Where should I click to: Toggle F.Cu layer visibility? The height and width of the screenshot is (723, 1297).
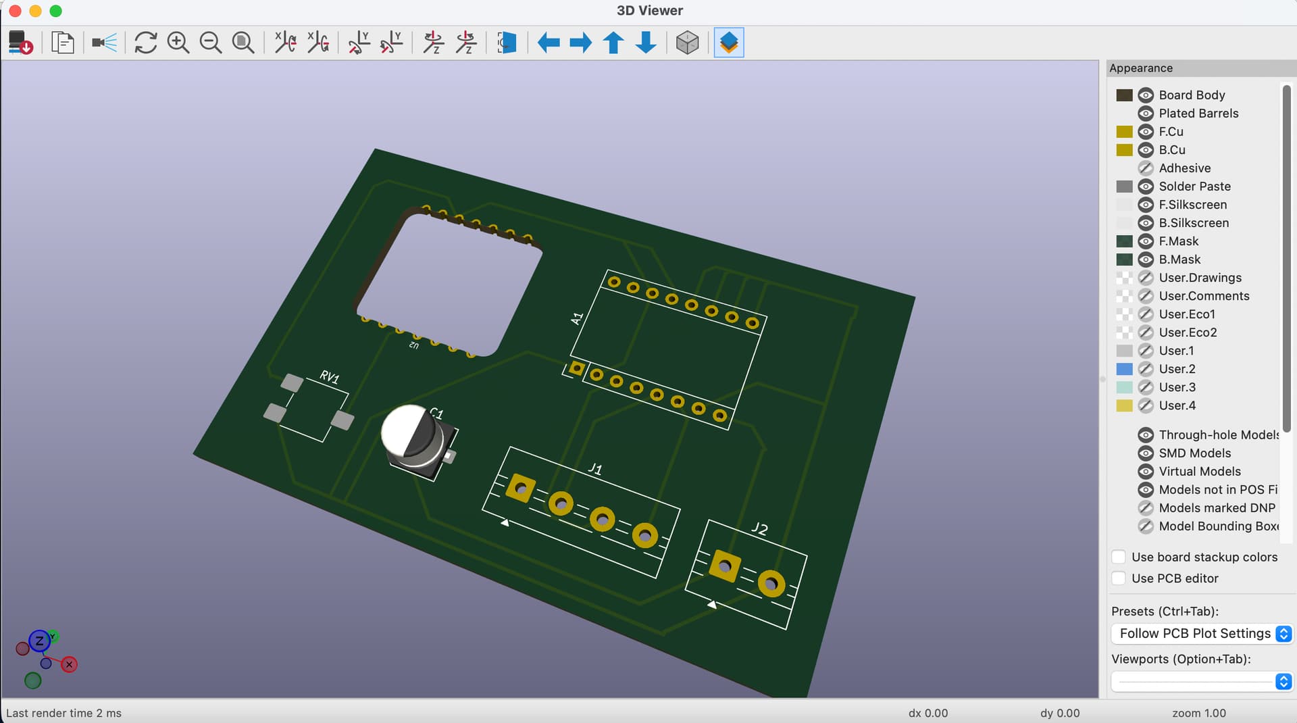[1146, 132]
